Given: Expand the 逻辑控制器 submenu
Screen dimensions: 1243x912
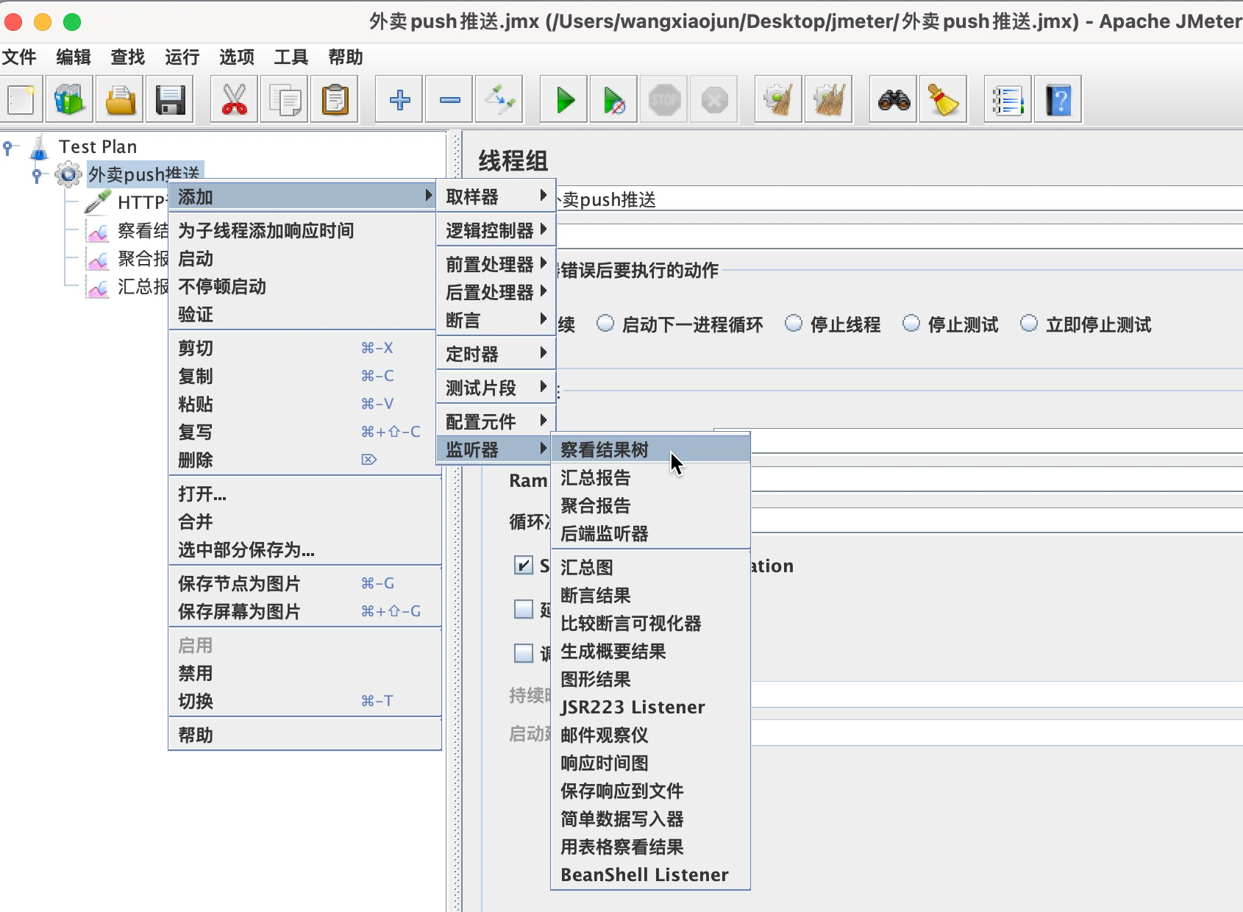Looking at the screenshot, I should tap(496, 230).
